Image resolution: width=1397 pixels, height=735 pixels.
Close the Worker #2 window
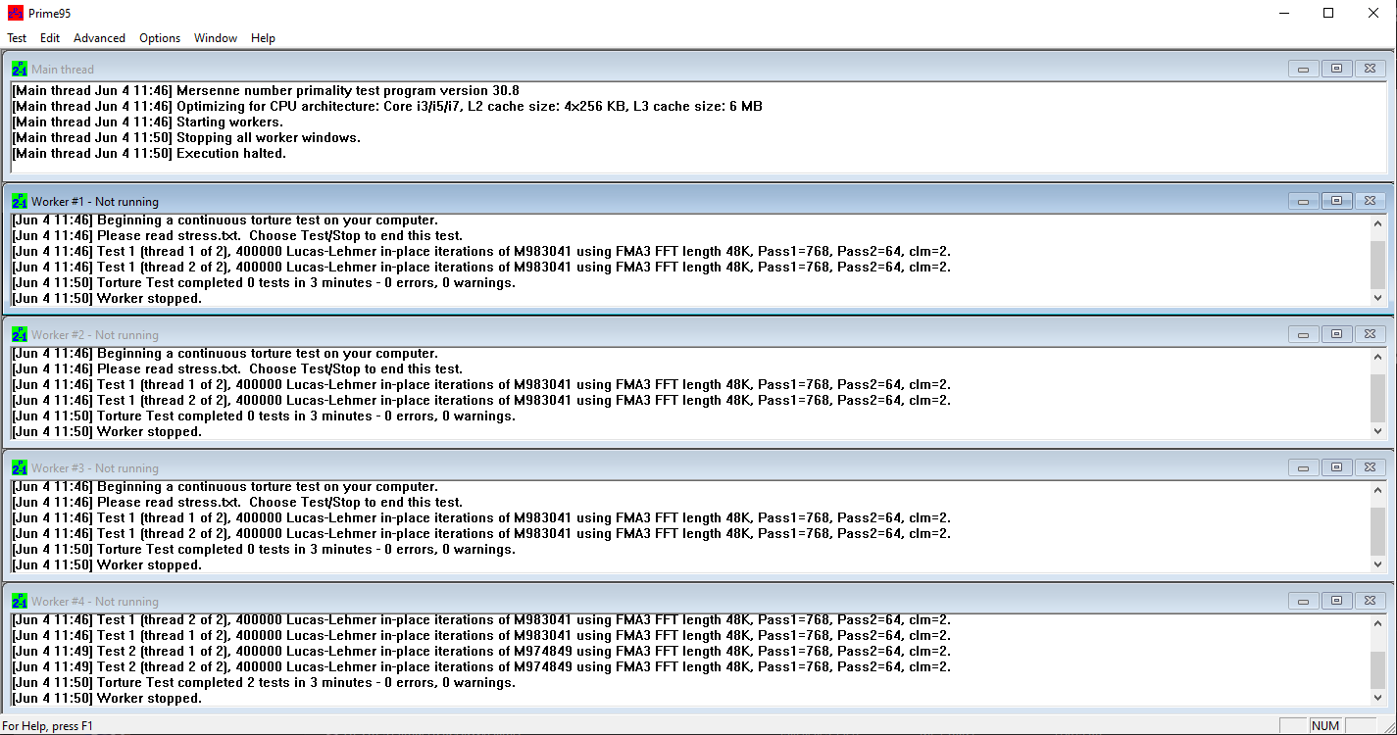[x=1370, y=334]
